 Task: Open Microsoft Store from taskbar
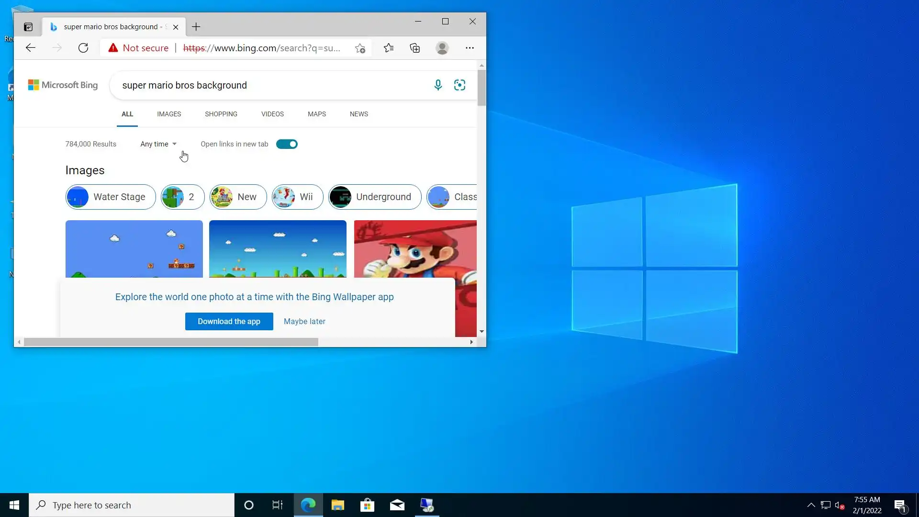click(367, 505)
